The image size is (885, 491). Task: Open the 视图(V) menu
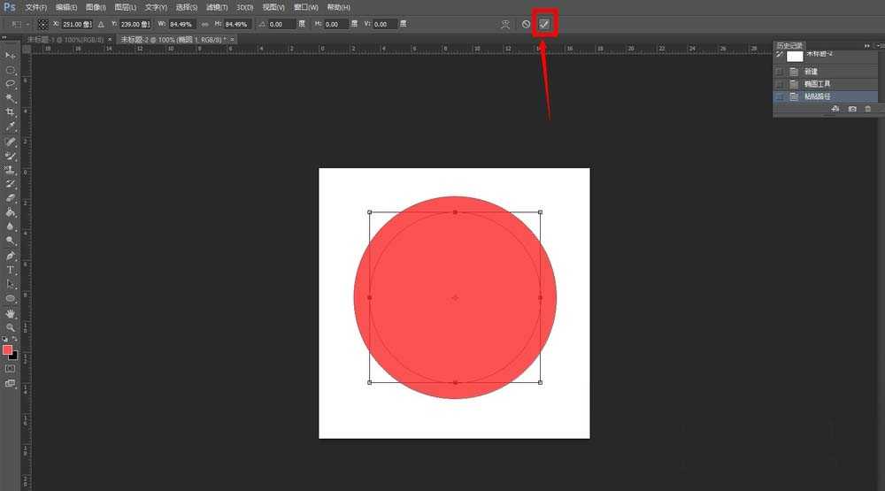tap(273, 7)
